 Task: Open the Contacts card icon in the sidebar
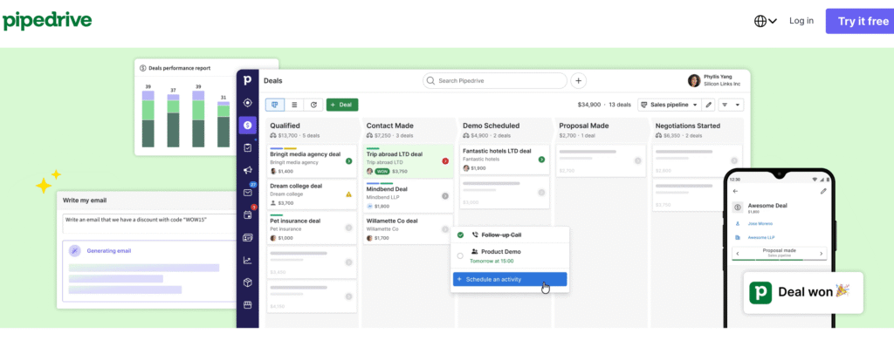coord(247,238)
